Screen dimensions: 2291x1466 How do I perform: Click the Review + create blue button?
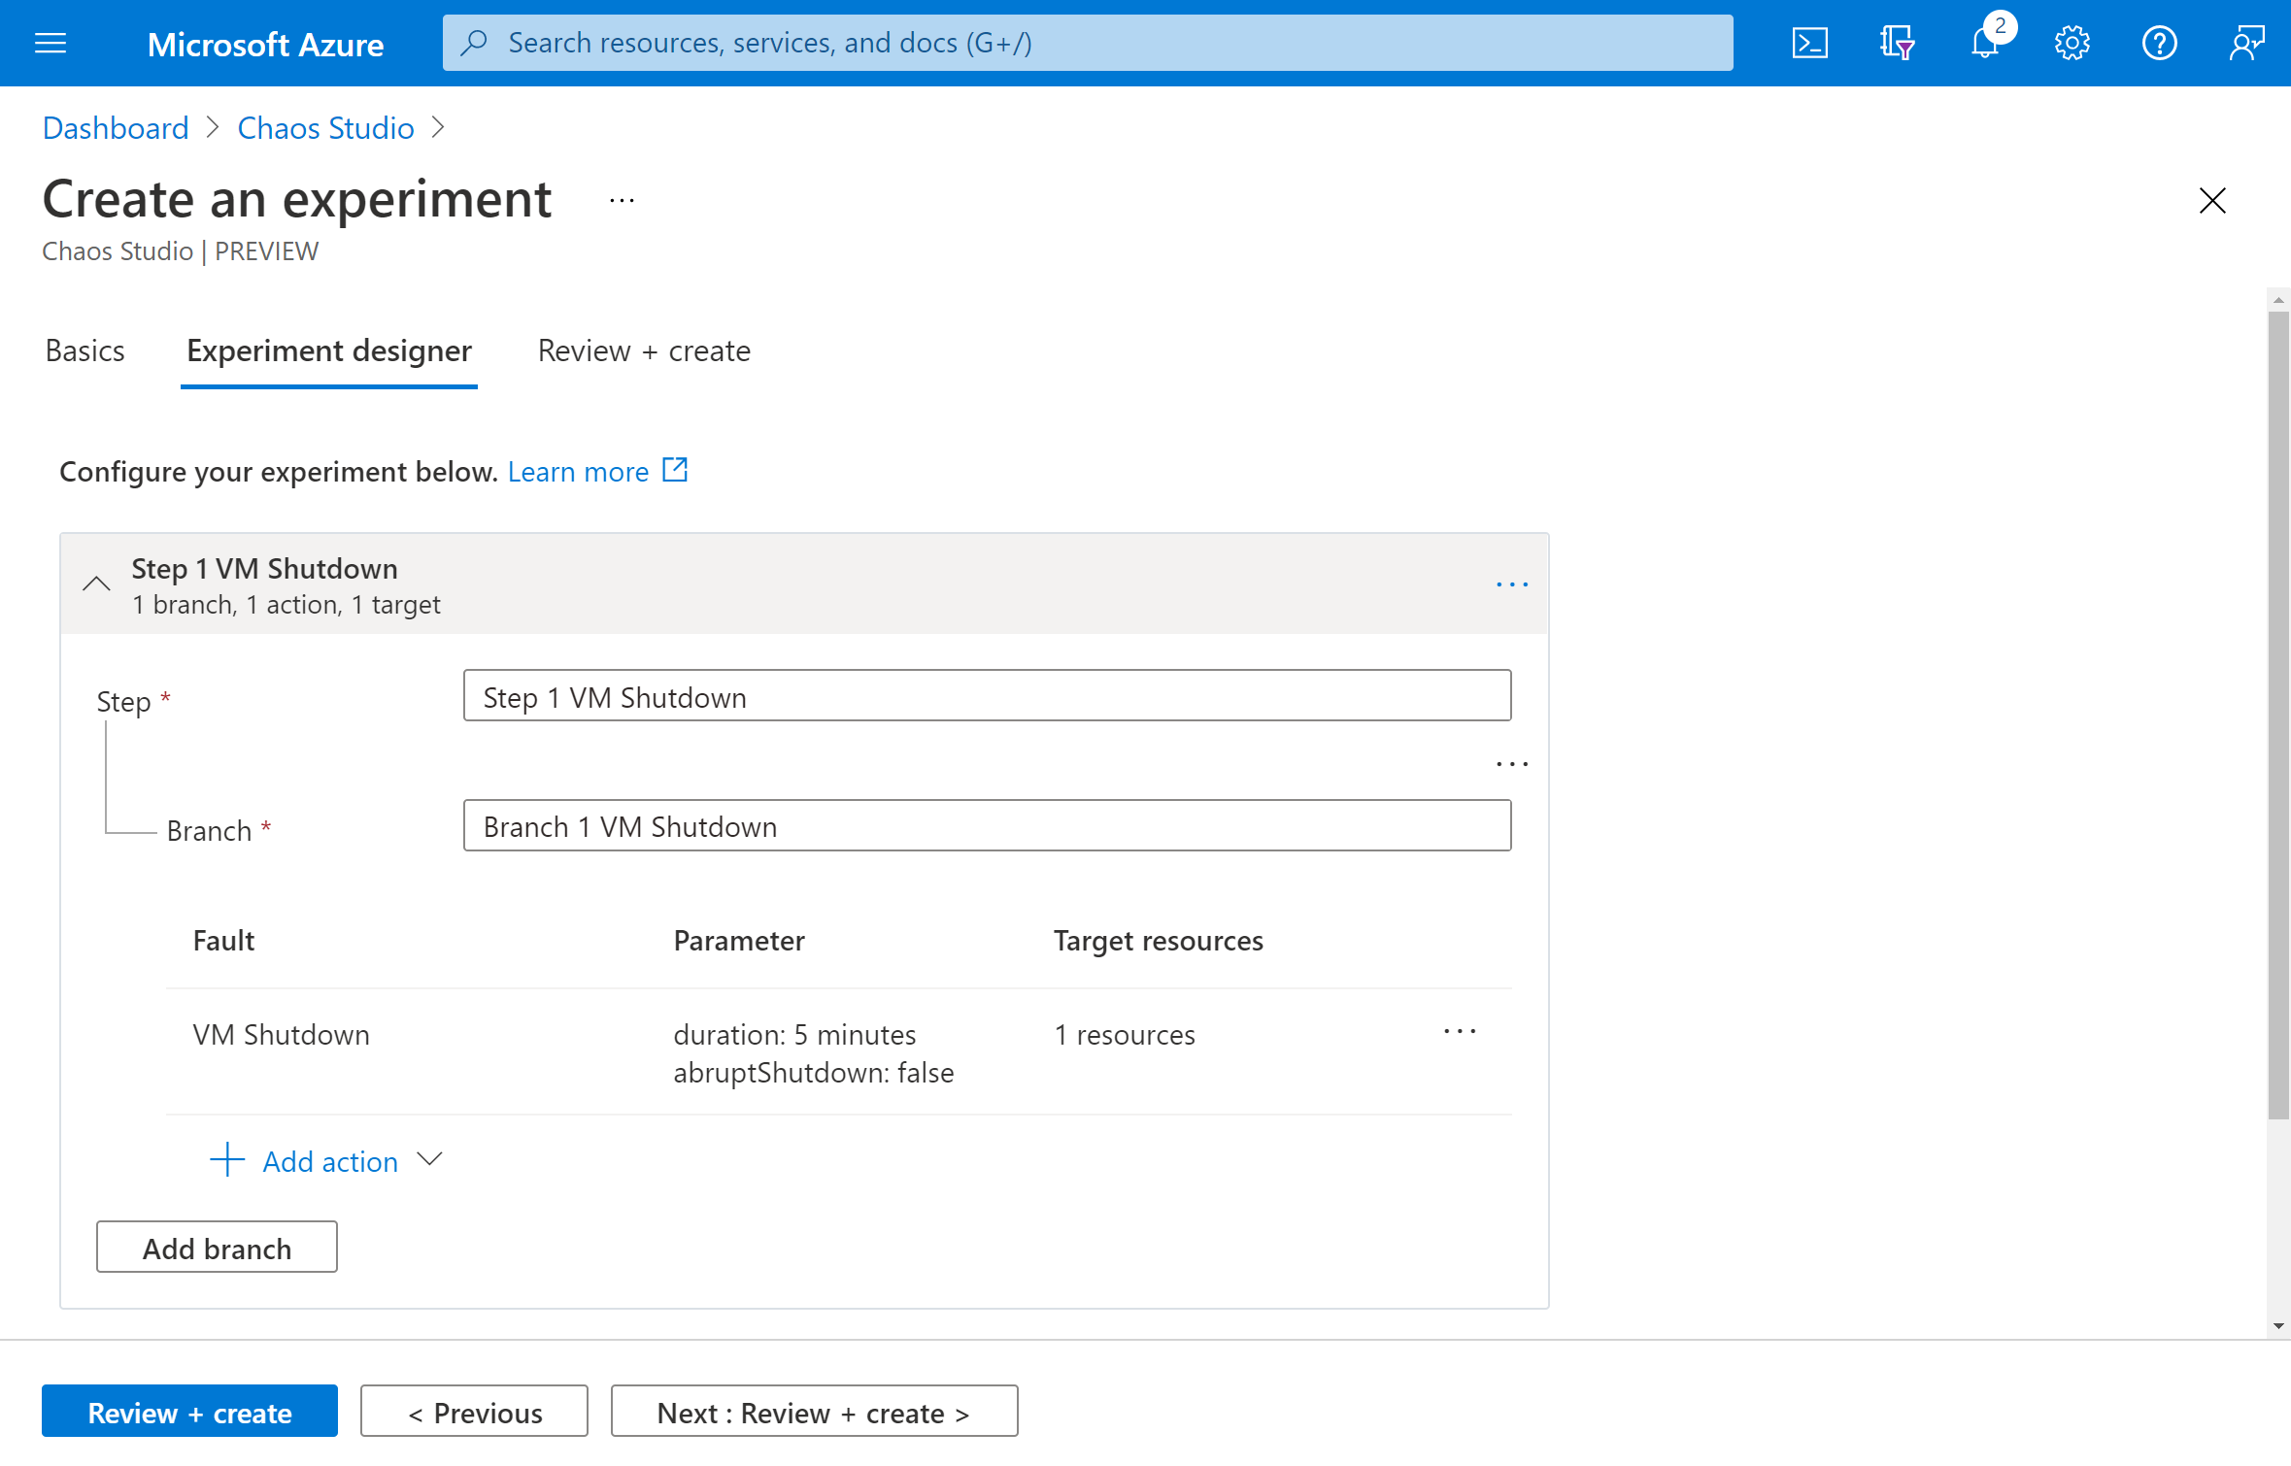188,1411
